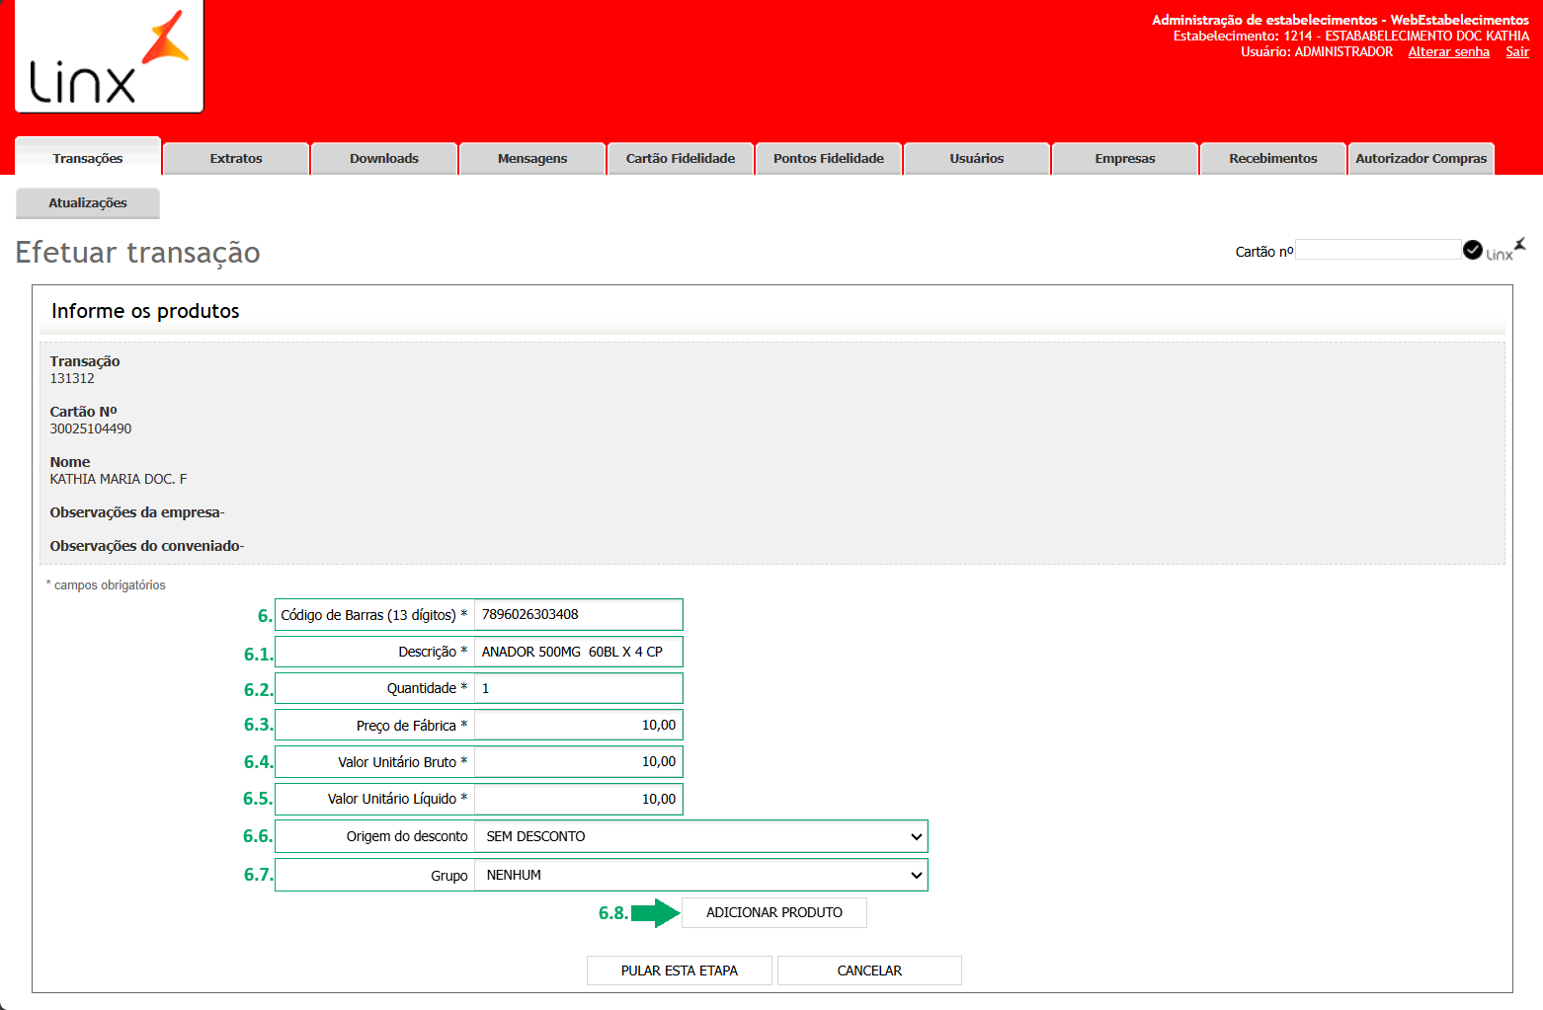Click the CANCELAR button

[x=869, y=971]
